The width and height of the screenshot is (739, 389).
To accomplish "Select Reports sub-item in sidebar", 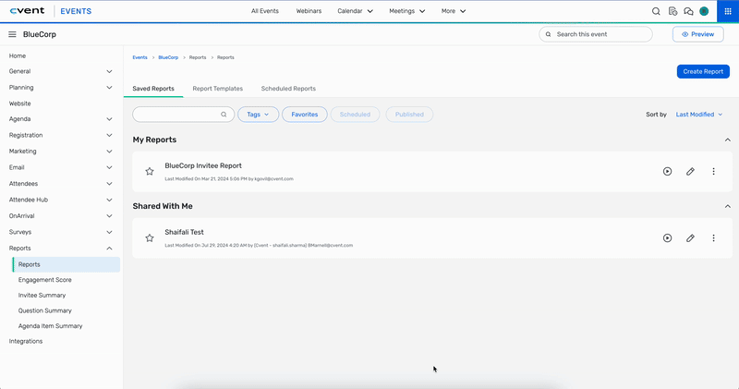I will point(66,264).
